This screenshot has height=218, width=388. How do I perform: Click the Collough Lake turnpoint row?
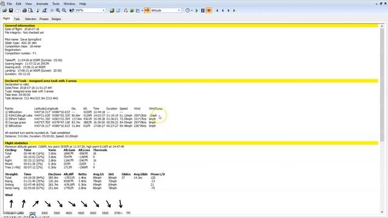pyautogui.click(x=81, y=116)
